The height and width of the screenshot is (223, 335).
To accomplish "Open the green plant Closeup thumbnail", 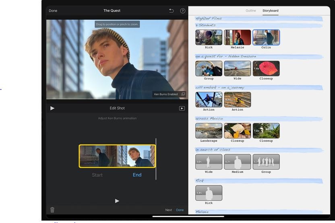I will (x=266, y=131).
